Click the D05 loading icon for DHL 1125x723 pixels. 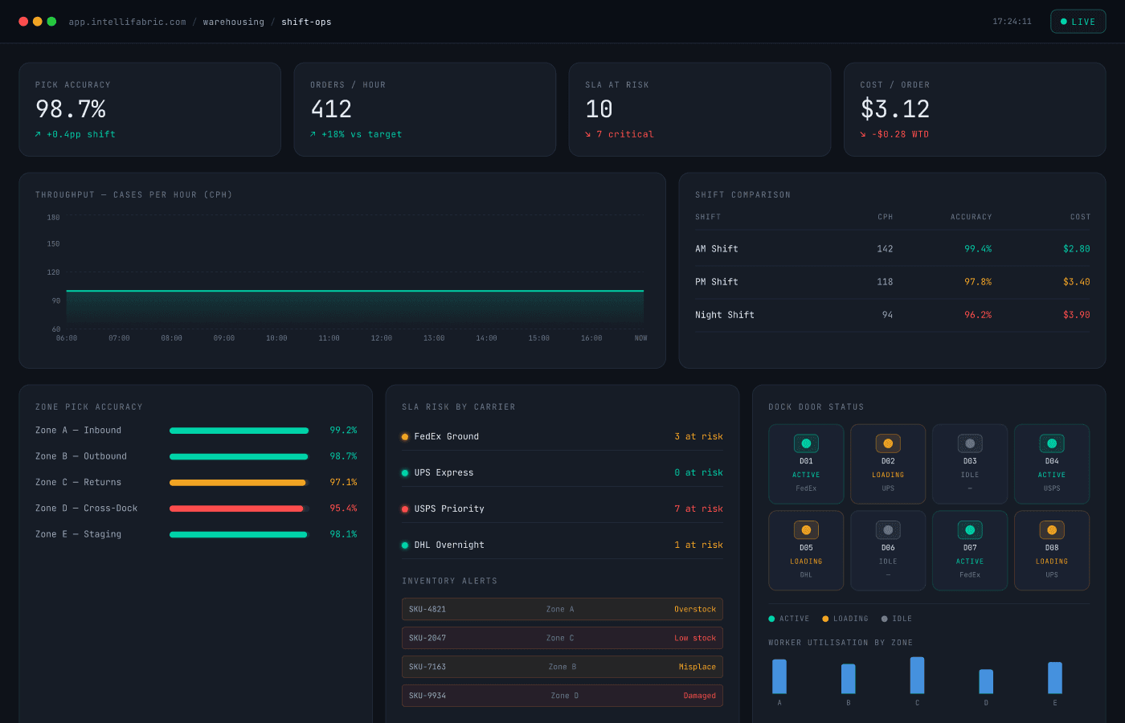click(x=806, y=529)
